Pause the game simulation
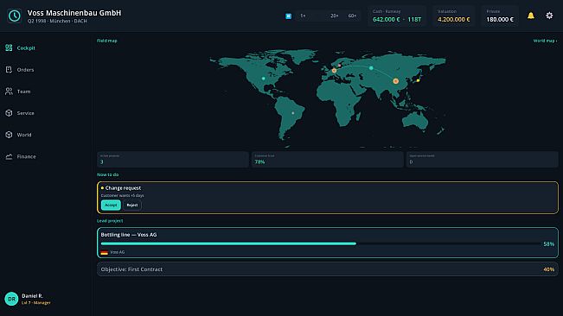This screenshot has height=316, width=563. (x=288, y=16)
